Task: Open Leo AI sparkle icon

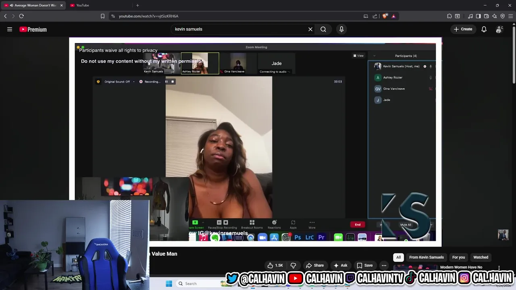Action: point(494,16)
